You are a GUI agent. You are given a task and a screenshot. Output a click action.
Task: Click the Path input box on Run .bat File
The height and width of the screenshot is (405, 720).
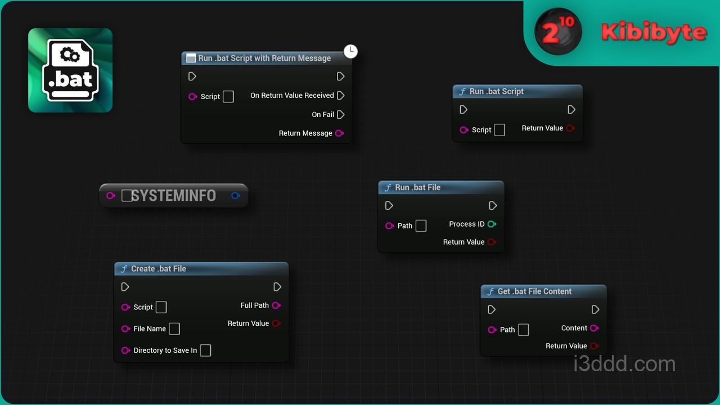tap(421, 226)
